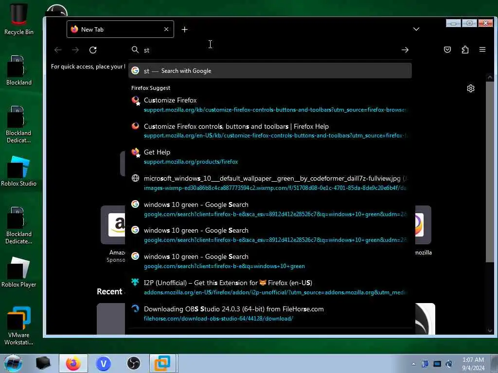
Task: Open the Save to Pocket icon
Action: tap(447, 50)
